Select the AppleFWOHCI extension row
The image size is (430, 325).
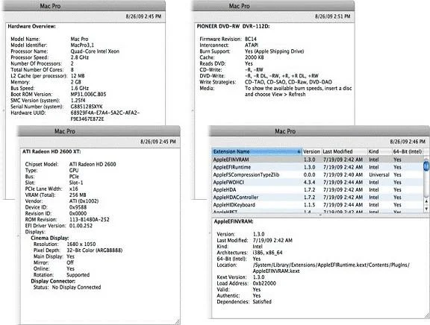317,182
